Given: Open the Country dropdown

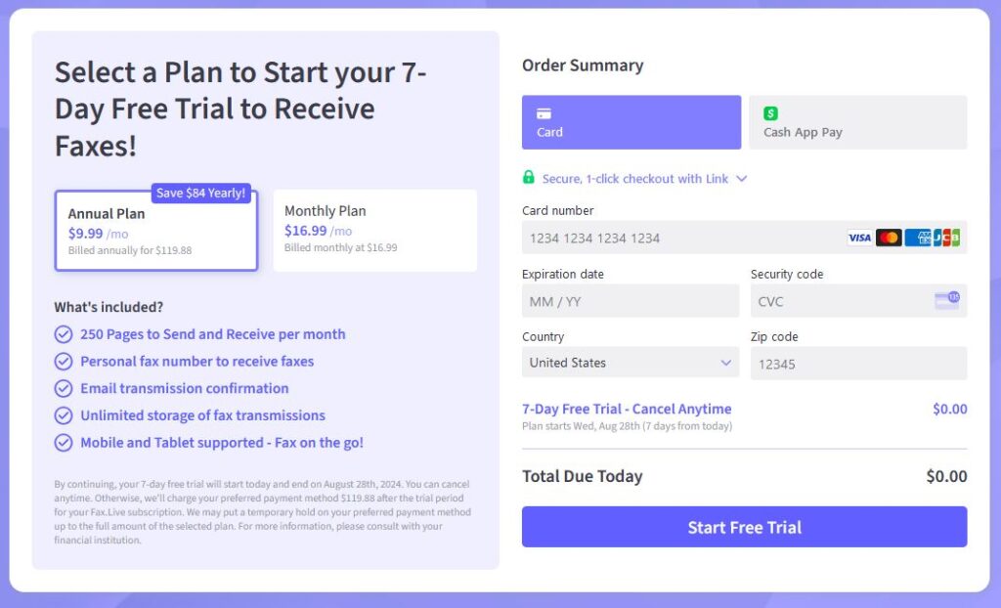Looking at the screenshot, I should pos(630,363).
